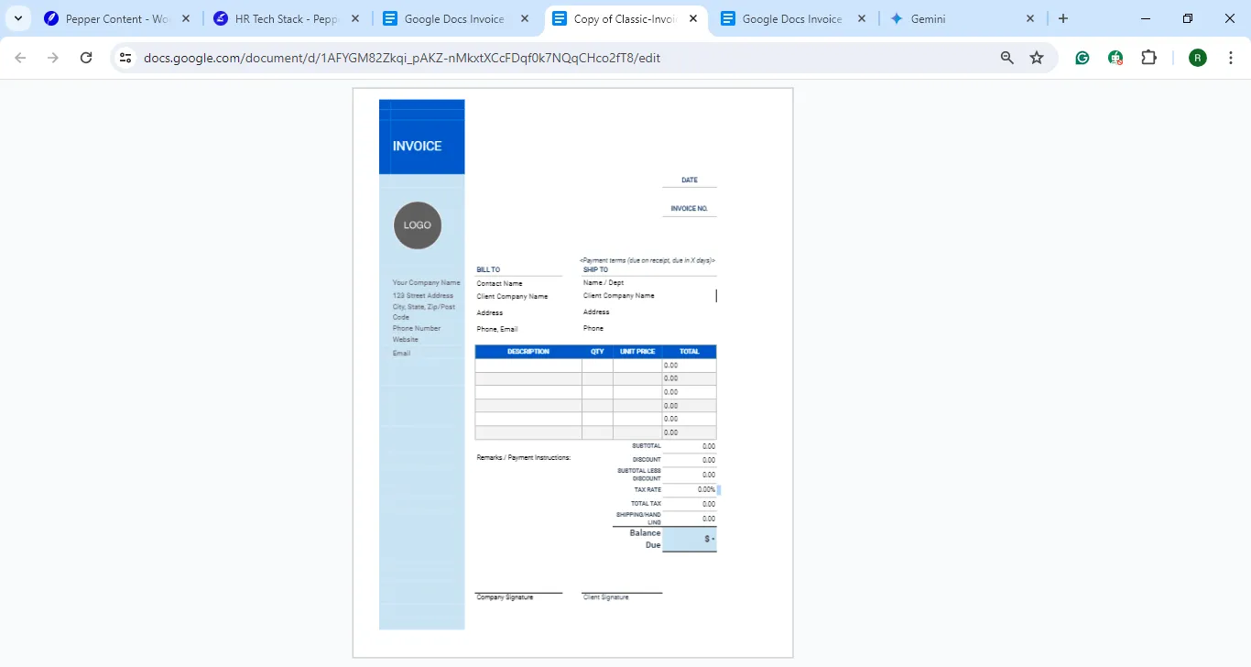Viewport: 1251px width, 667px height.
Task: Click the Website line in the sidebar
Action: [x=406, y=340]
